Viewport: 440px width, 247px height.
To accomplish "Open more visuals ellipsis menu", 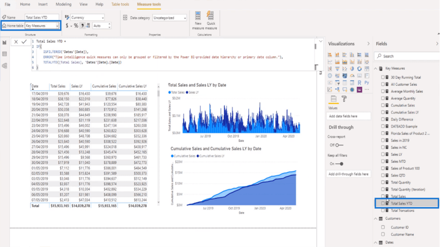I will pos(367,90).
